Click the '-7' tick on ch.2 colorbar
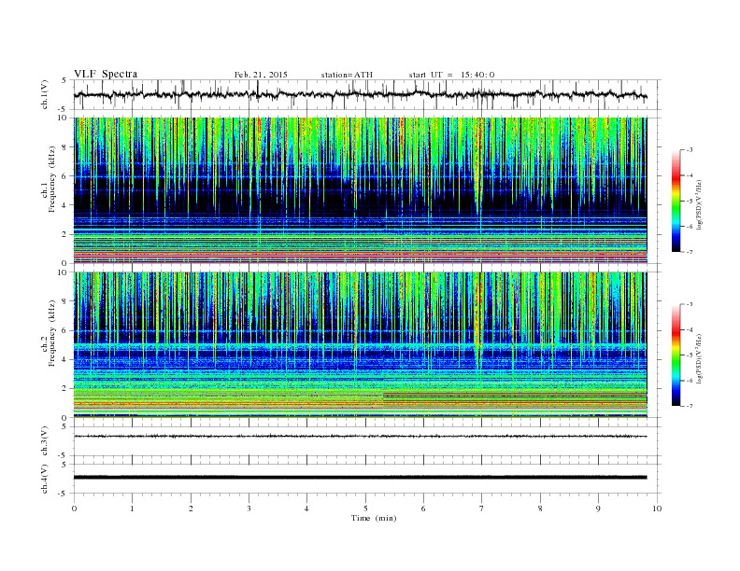The image size is (740, 571). 690,406
